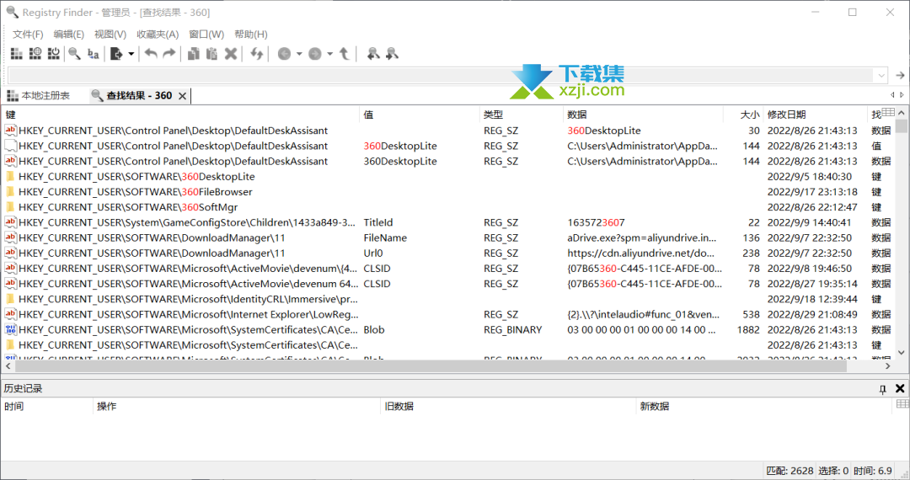This screenshot has width=910, height=480.
Task: Click the Redo arrow
Action: [x=169, y=54]
